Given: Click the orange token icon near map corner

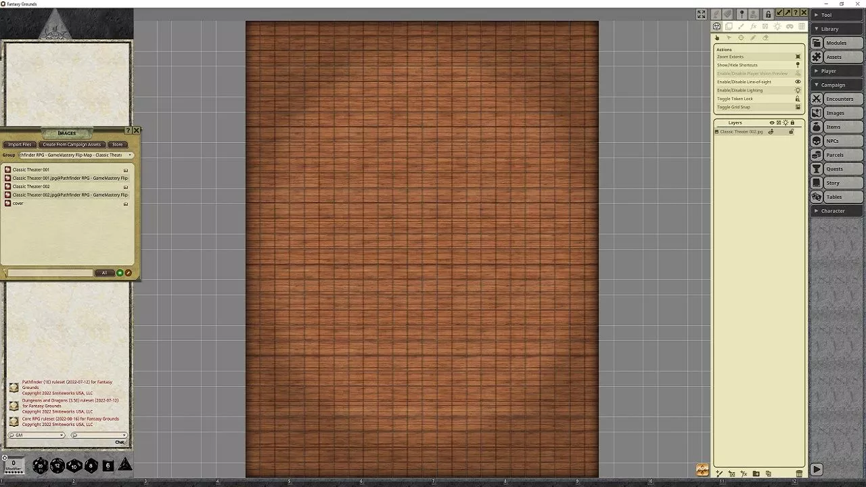Looking at the screenshot, I should coord(702,470).
